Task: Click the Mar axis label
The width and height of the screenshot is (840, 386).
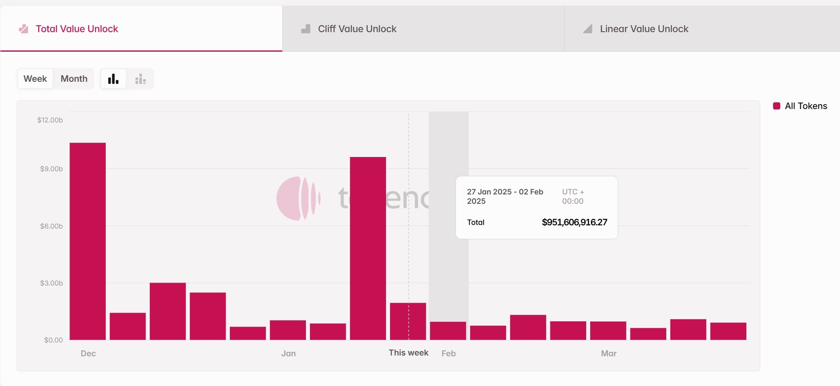Action: [x=609, y=353]
